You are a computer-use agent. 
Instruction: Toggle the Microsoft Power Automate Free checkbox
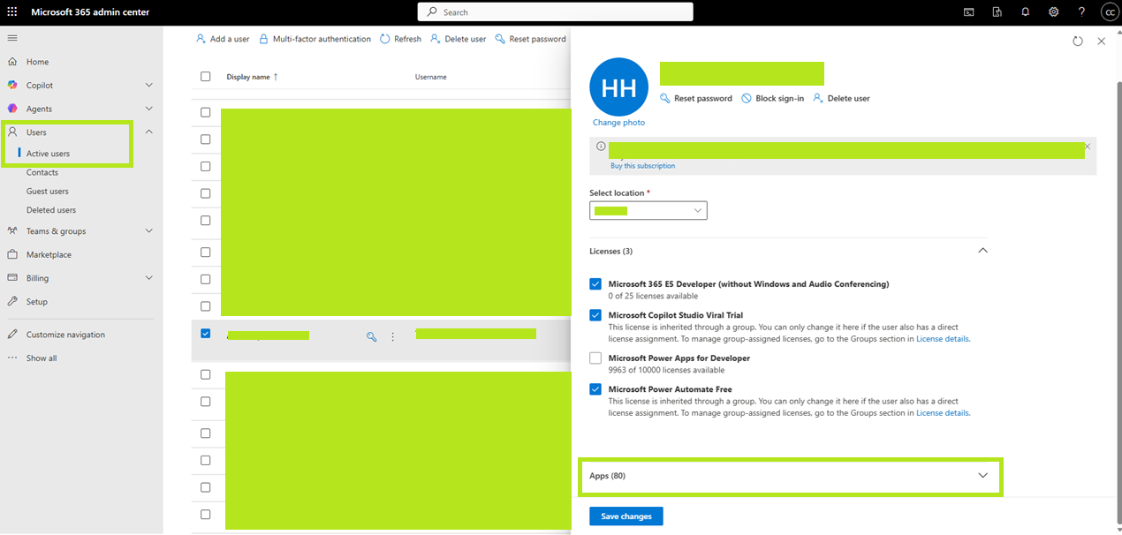click(x=595, y=389)
